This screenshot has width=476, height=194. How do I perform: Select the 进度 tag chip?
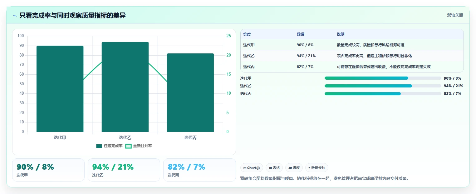point(294,168)
